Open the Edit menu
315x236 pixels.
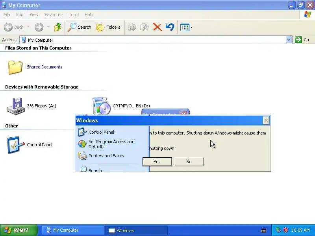click(x=20, y=15)
